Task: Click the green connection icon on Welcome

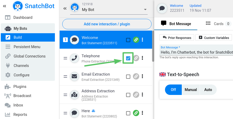Action: point(136,40)
